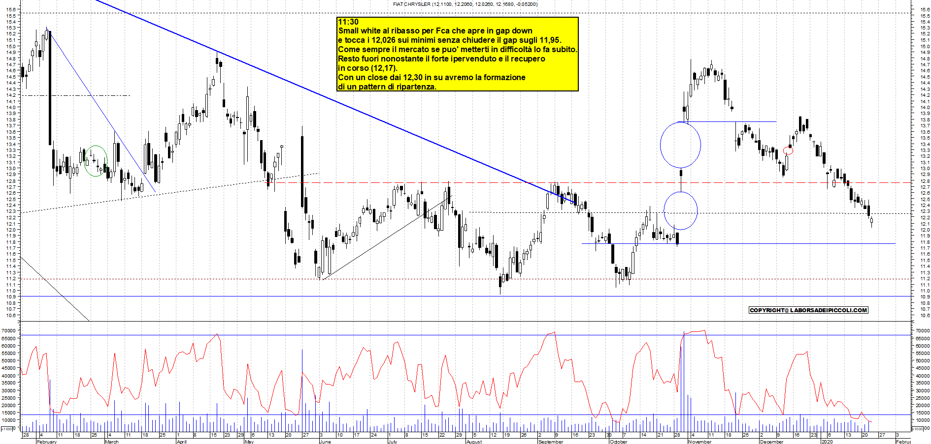Screen dimensions: 931x444
Task: Click the line "e tocca i 12,026 sui minimi"
Action: [450, 40]
